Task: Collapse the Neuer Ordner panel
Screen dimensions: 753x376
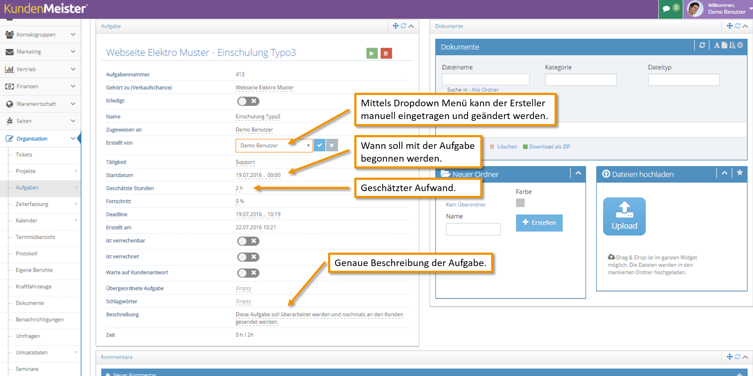Action: click(578, 173)
